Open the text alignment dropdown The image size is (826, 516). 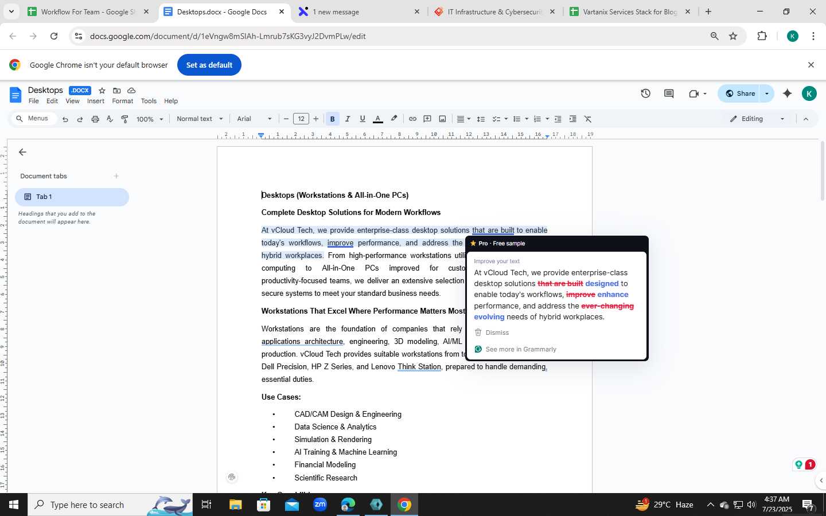(463, 119)
